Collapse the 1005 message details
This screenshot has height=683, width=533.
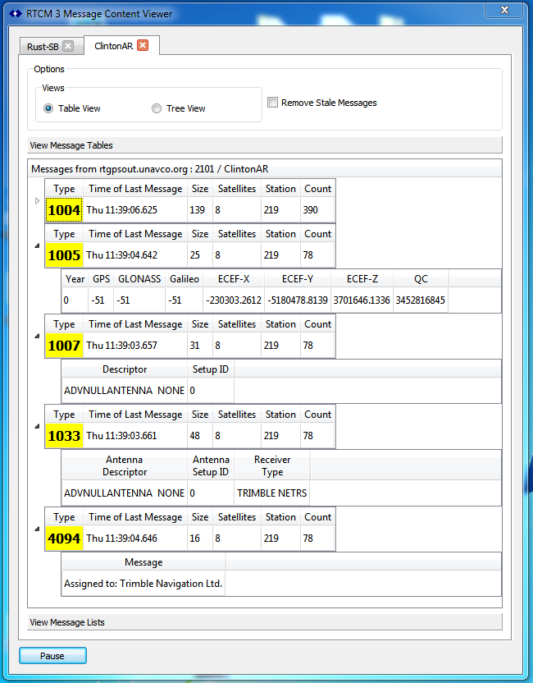tap(37, 245)
